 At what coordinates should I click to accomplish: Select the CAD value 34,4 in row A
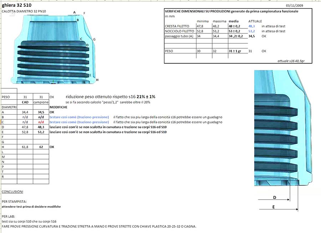(25, 112)
